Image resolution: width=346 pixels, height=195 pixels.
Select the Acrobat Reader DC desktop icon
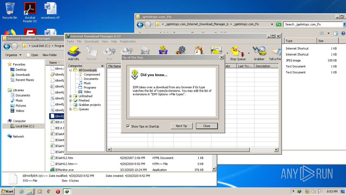coord(30,12)
